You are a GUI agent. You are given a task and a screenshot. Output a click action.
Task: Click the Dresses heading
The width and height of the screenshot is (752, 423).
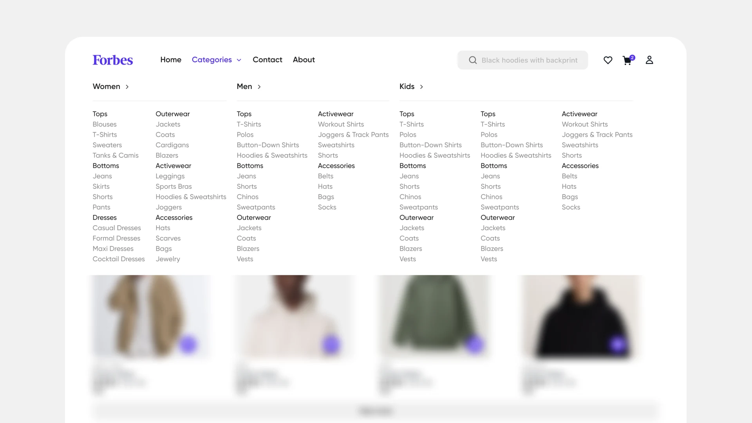coord(105,217)
